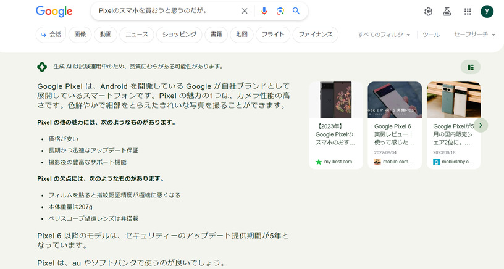Click the Pixel 6 review thumbnail
Screen dimensions: 504x269
point(395,100)
